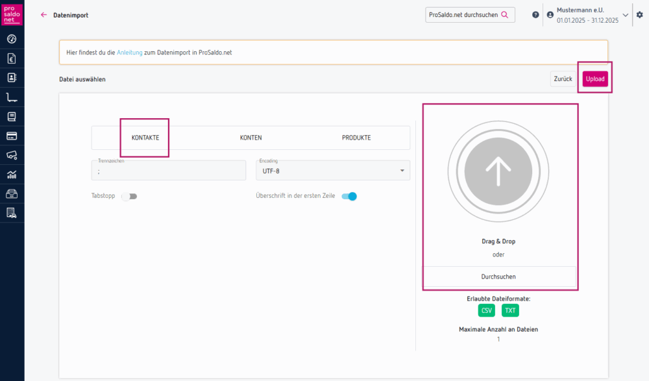Toggle the Tabstopp switch
Viewport: 649px width, 381px height.
(130, 196)
